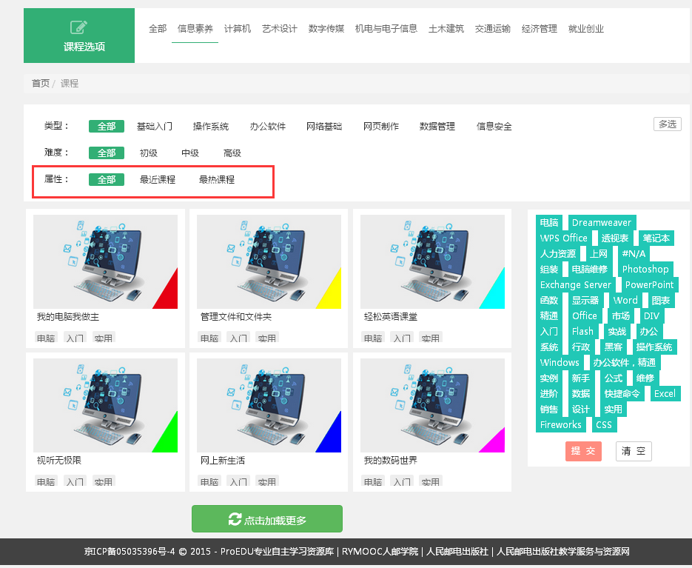Toggle the Dreamweaver tag in the tag cloud

click(602, 222)
